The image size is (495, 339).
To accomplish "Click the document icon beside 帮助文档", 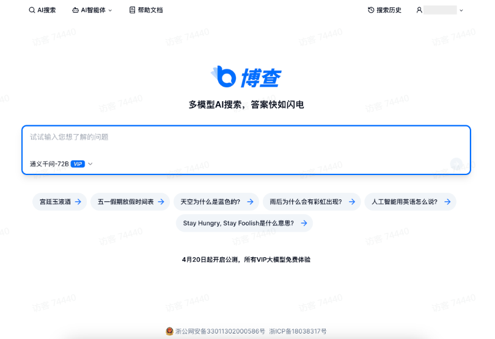I will 132,10.
